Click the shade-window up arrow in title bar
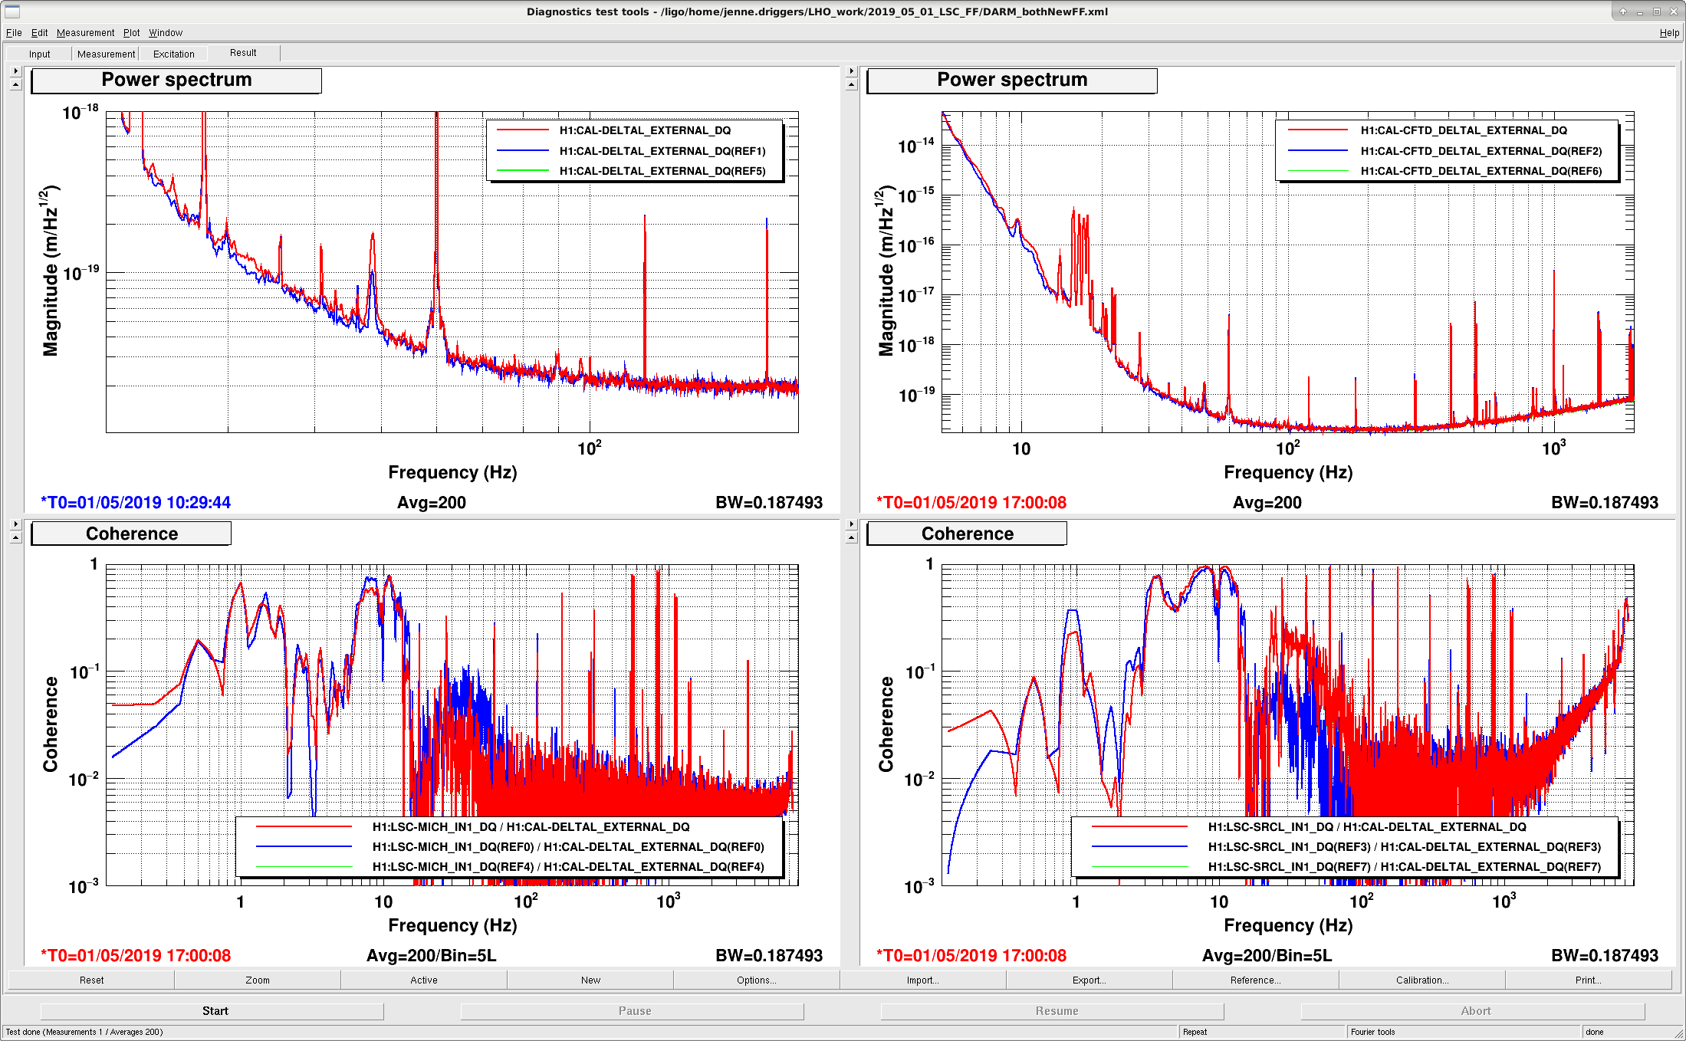Screen dimensions: 1686x1041 pyautogui.click(x=1622, y=11)
